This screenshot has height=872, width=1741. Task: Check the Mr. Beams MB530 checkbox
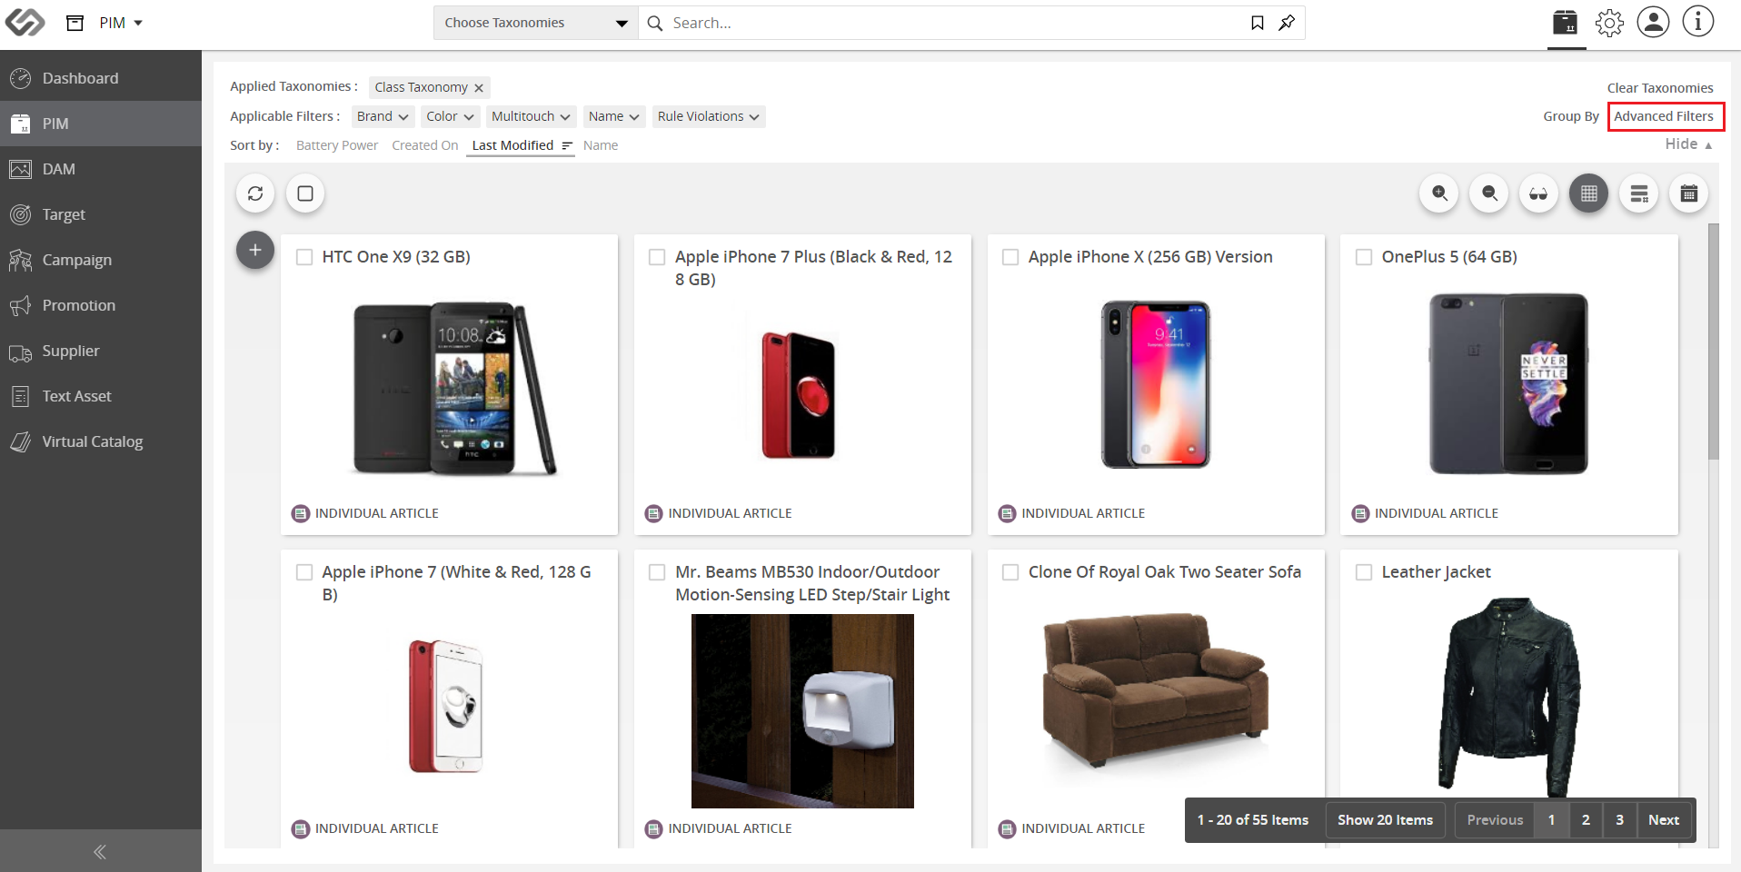(x=657, y=572)
